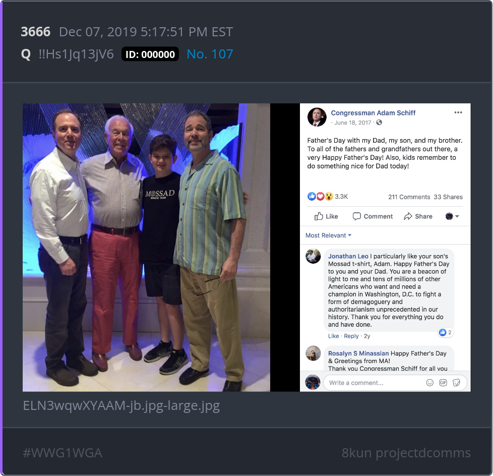
Task: Click the 3.3K reaction emojis summary
Action: click(328, 197)
